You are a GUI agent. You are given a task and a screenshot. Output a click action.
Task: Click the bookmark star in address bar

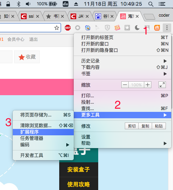[57, 28]
